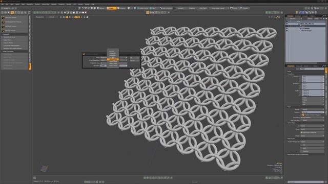This screenshot has height=184, width=328.
Task: Open the Weight map dropdown
Action: pyautogui.click(x=312, y=135)
